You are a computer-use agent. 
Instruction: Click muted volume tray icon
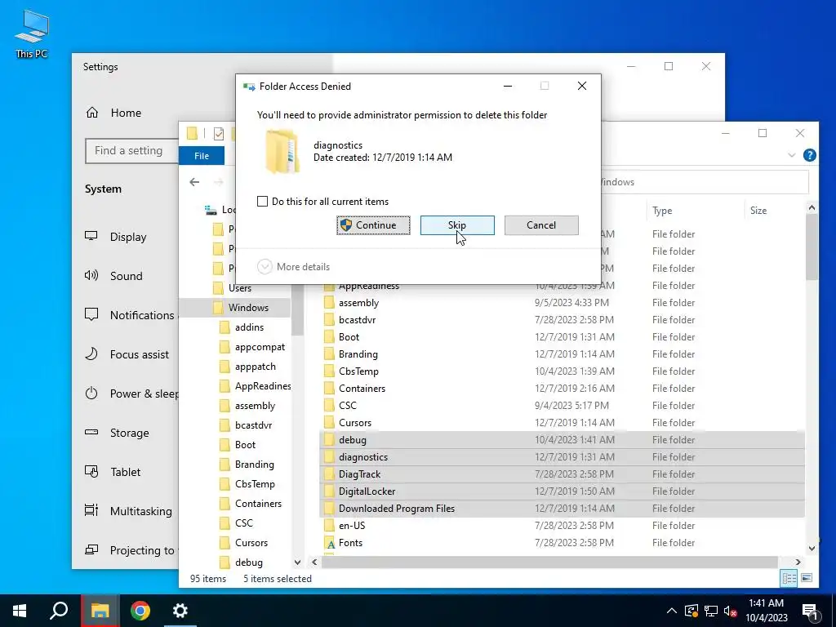click(x=731, y=611)
